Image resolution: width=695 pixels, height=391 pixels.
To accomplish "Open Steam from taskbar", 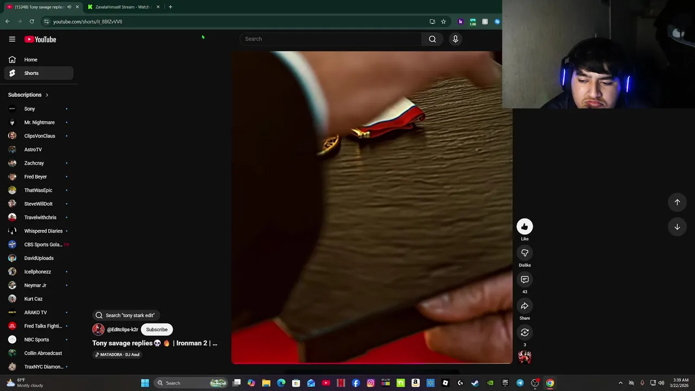I will (x=475, y=383).
